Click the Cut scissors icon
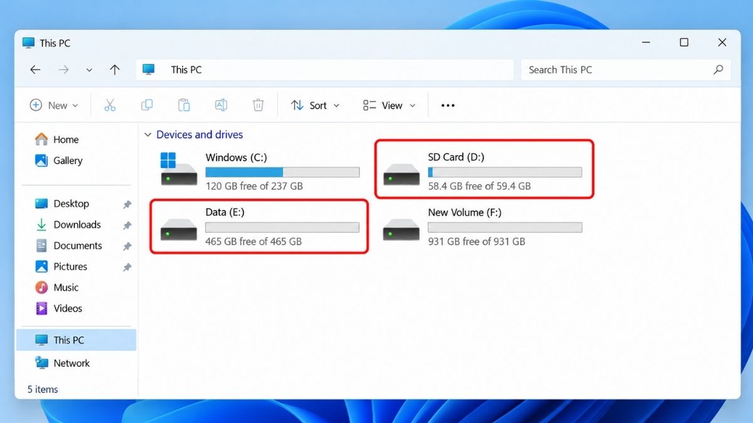The height and width of the screenshot is (423, 753). pos(110,105)
